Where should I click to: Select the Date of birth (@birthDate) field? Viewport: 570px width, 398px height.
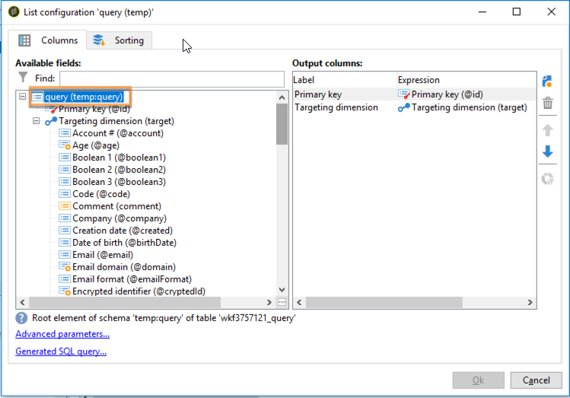point(124,243)
